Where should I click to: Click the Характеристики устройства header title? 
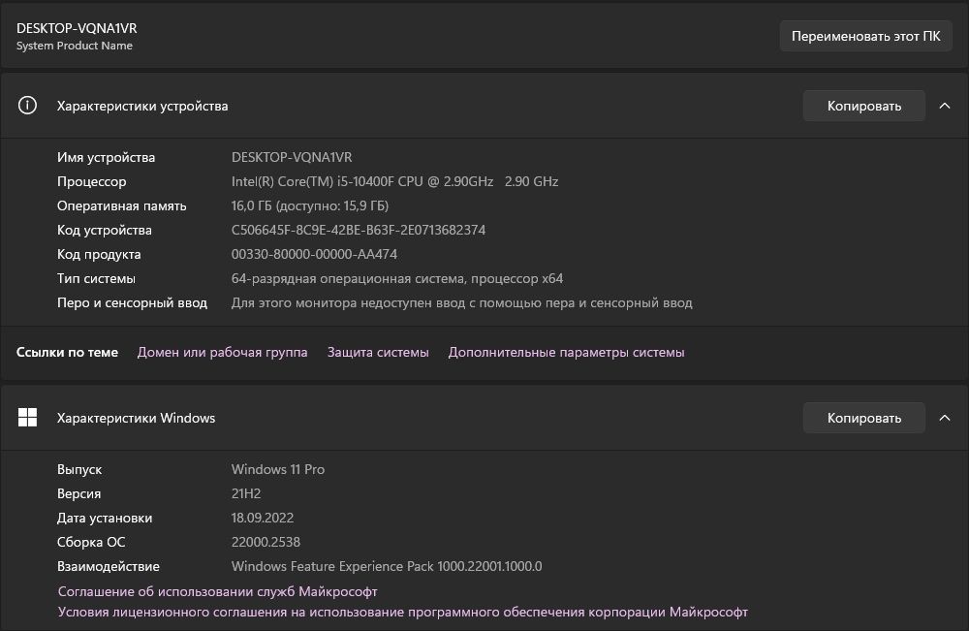point(142,106)
